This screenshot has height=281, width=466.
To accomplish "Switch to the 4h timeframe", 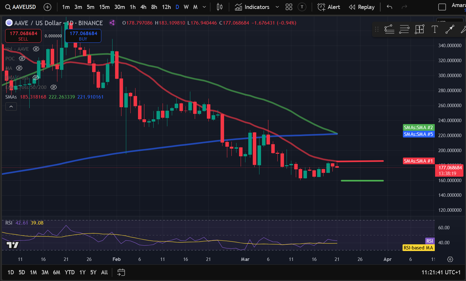I will coord(143,7).
